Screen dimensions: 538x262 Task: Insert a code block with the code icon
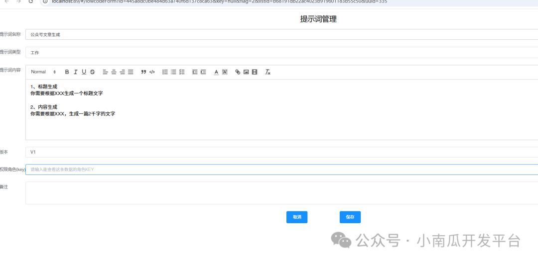pyautogui.click(x=152, y=72)
